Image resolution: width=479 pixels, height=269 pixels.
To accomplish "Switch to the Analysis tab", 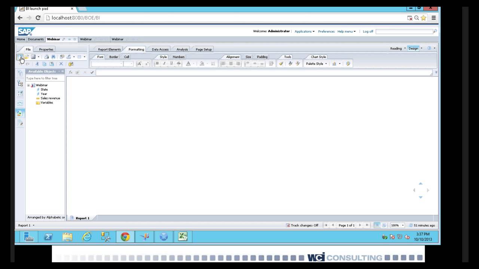I will click(x=182, y=49).
